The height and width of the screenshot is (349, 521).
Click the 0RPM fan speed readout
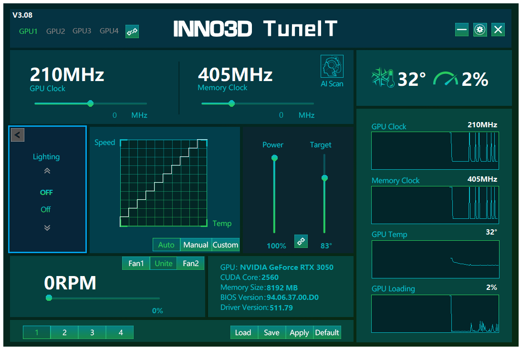(x=70, y=283)
